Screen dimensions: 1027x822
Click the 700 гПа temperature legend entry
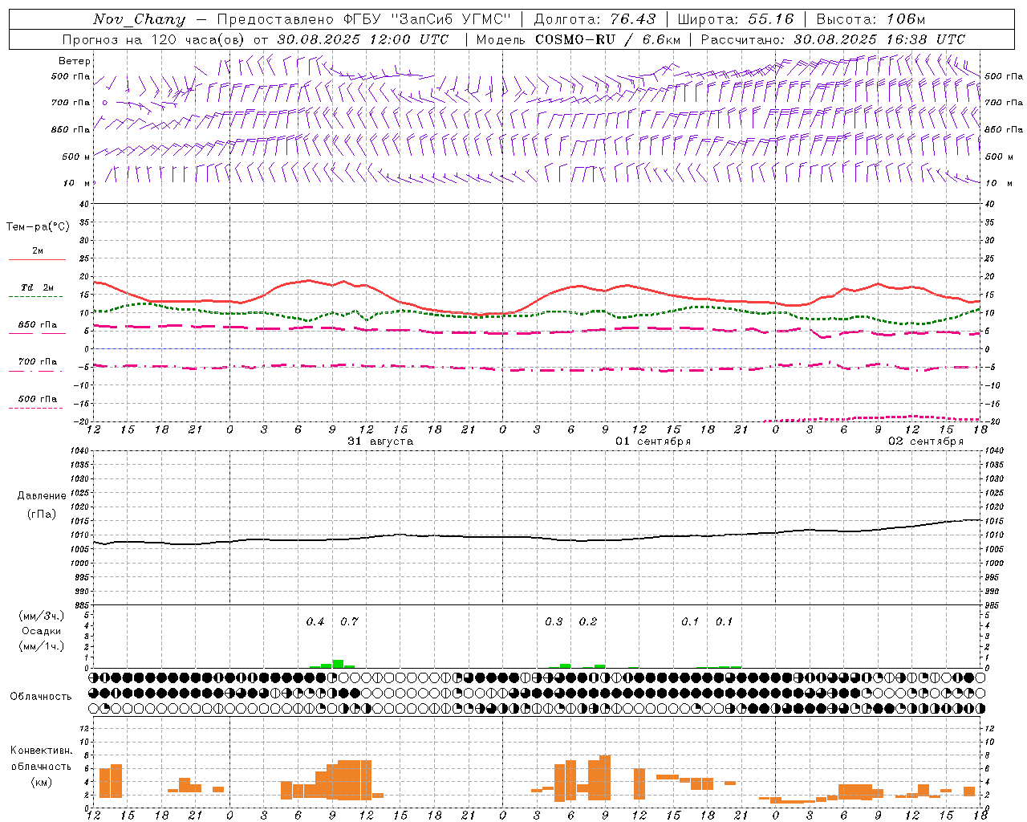(x=37, y=364)
